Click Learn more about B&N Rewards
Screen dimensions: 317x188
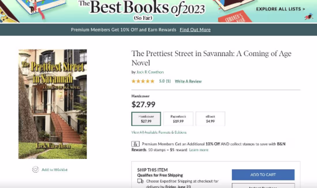click(199, 150)
